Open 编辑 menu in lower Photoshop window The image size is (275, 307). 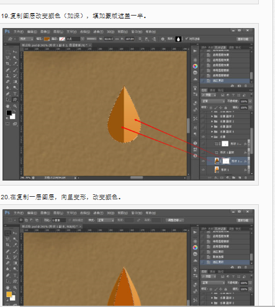(32, 213)
